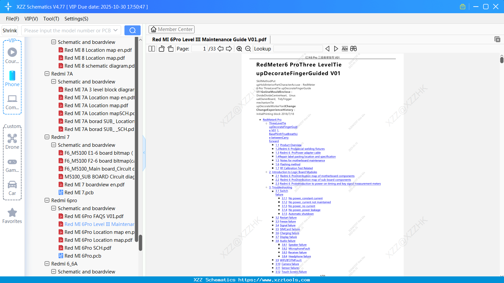504x283 pixels.
Task: Collapse the left panel via the splitter handle
Action: (x=144, y=153)
